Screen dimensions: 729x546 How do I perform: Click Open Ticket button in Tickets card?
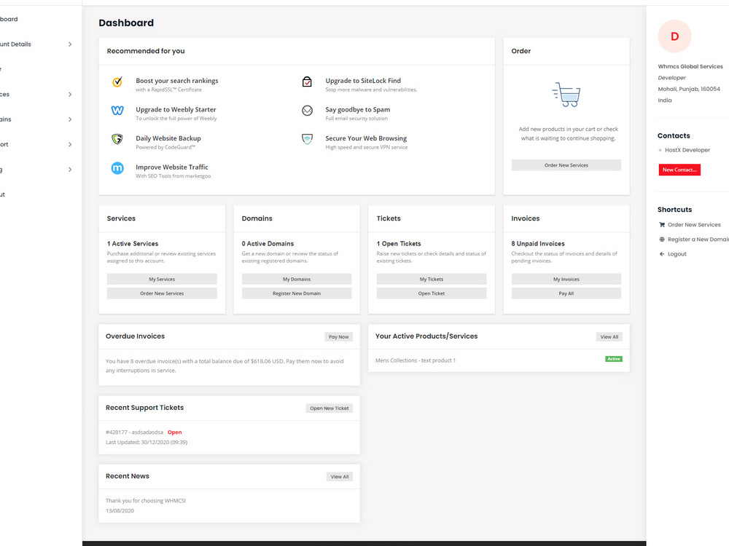pyautogui.click(x=432, y=293)
